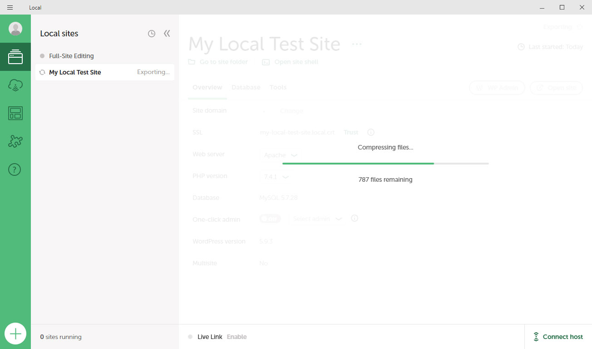Sort sites using the clock icon
Viewport: 592px width, 349px height.
[x=152, y=34]
